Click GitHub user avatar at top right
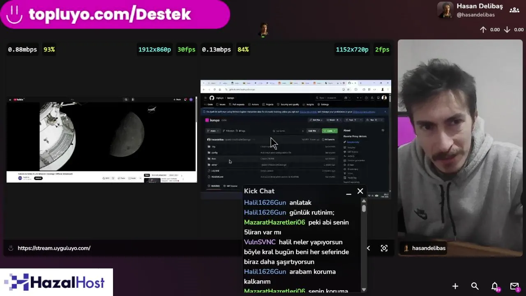This screenshot has height=296, width=526. pos(384,98)
